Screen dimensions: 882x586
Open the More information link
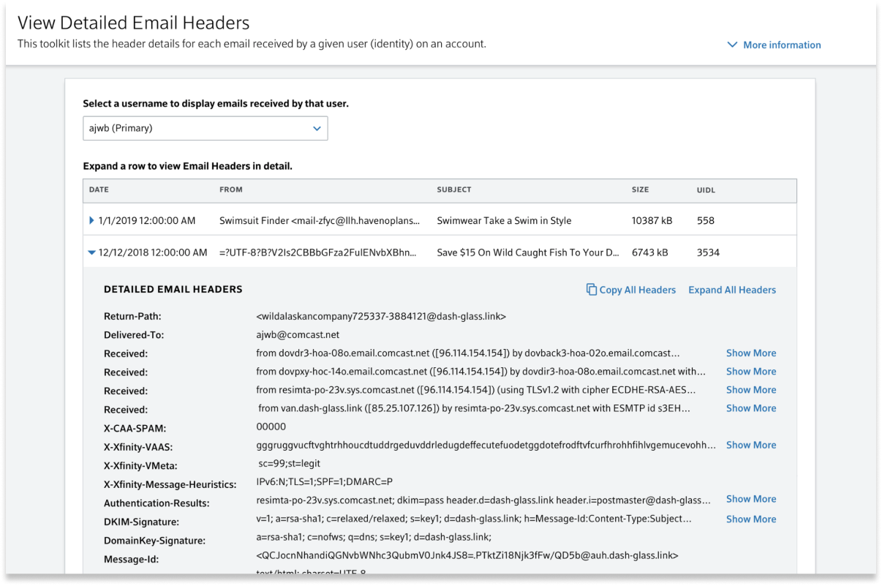click(781, 45)
